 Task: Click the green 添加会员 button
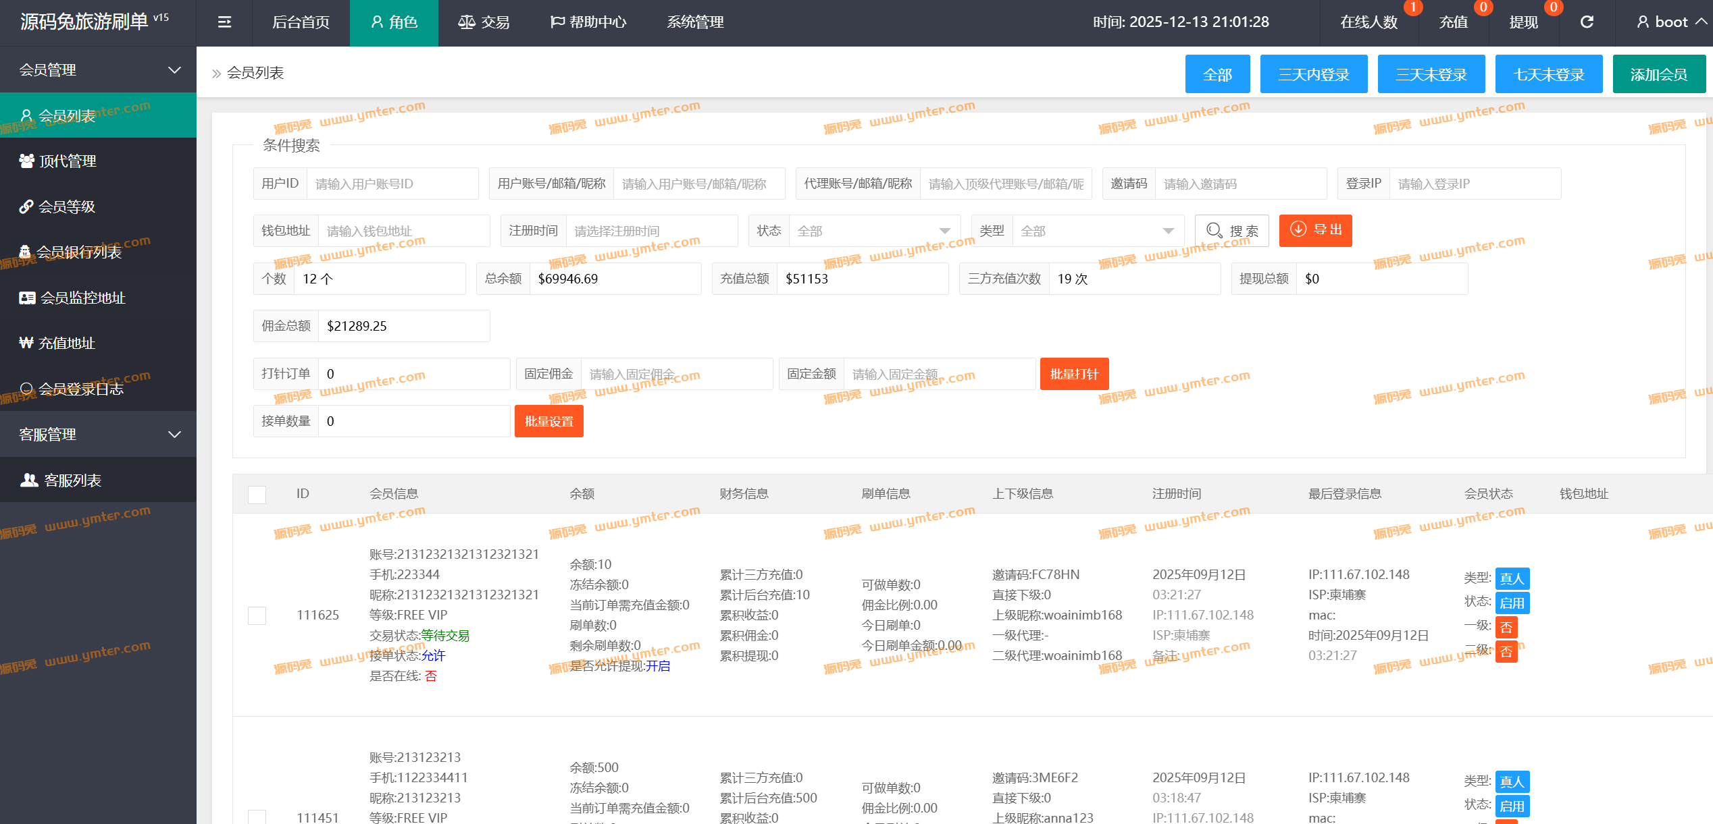click(1658, 74)
